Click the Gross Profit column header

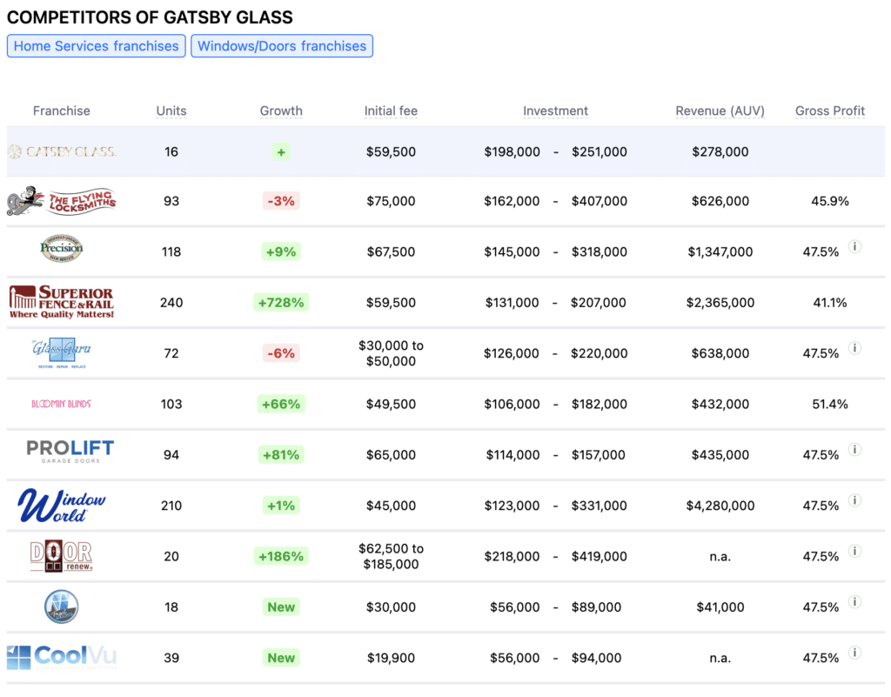(x=829, y=111)
